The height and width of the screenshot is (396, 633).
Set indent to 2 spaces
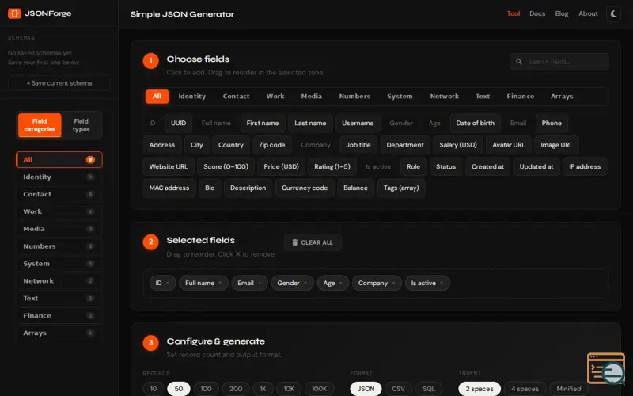tap(479, 389)
